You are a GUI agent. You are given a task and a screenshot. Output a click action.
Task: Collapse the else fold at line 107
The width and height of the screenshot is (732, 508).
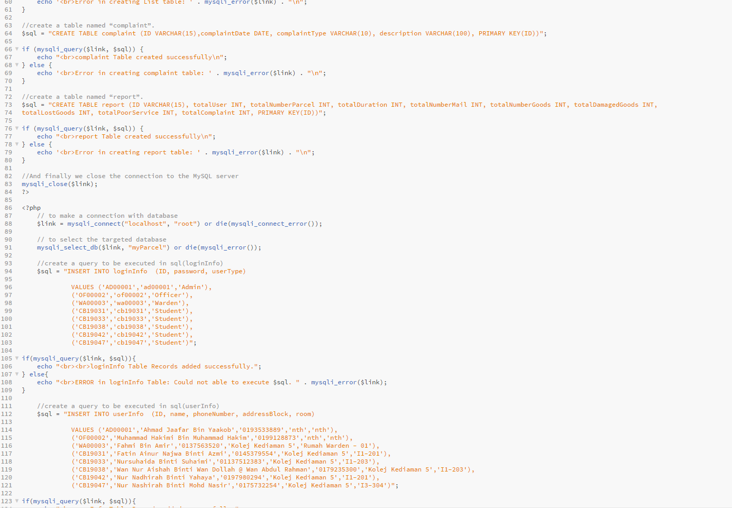pos(17,374)
